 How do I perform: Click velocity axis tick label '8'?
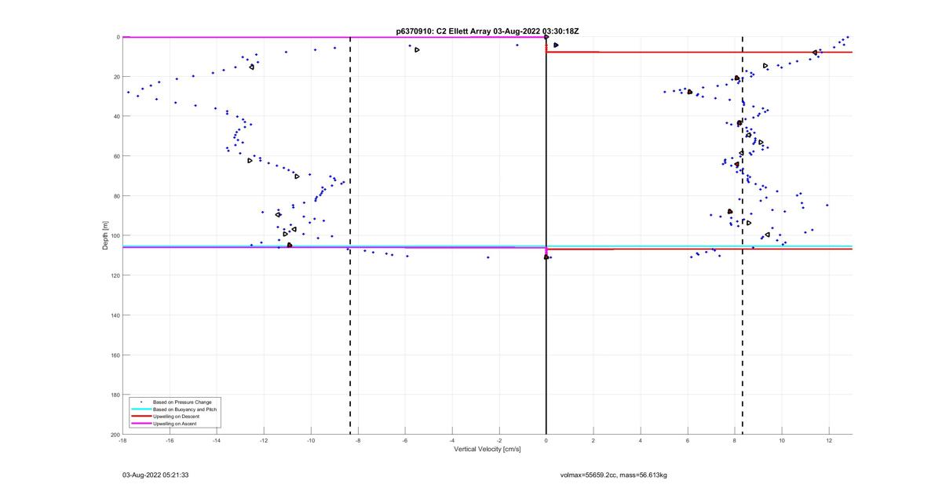click(x=735, y=441)
